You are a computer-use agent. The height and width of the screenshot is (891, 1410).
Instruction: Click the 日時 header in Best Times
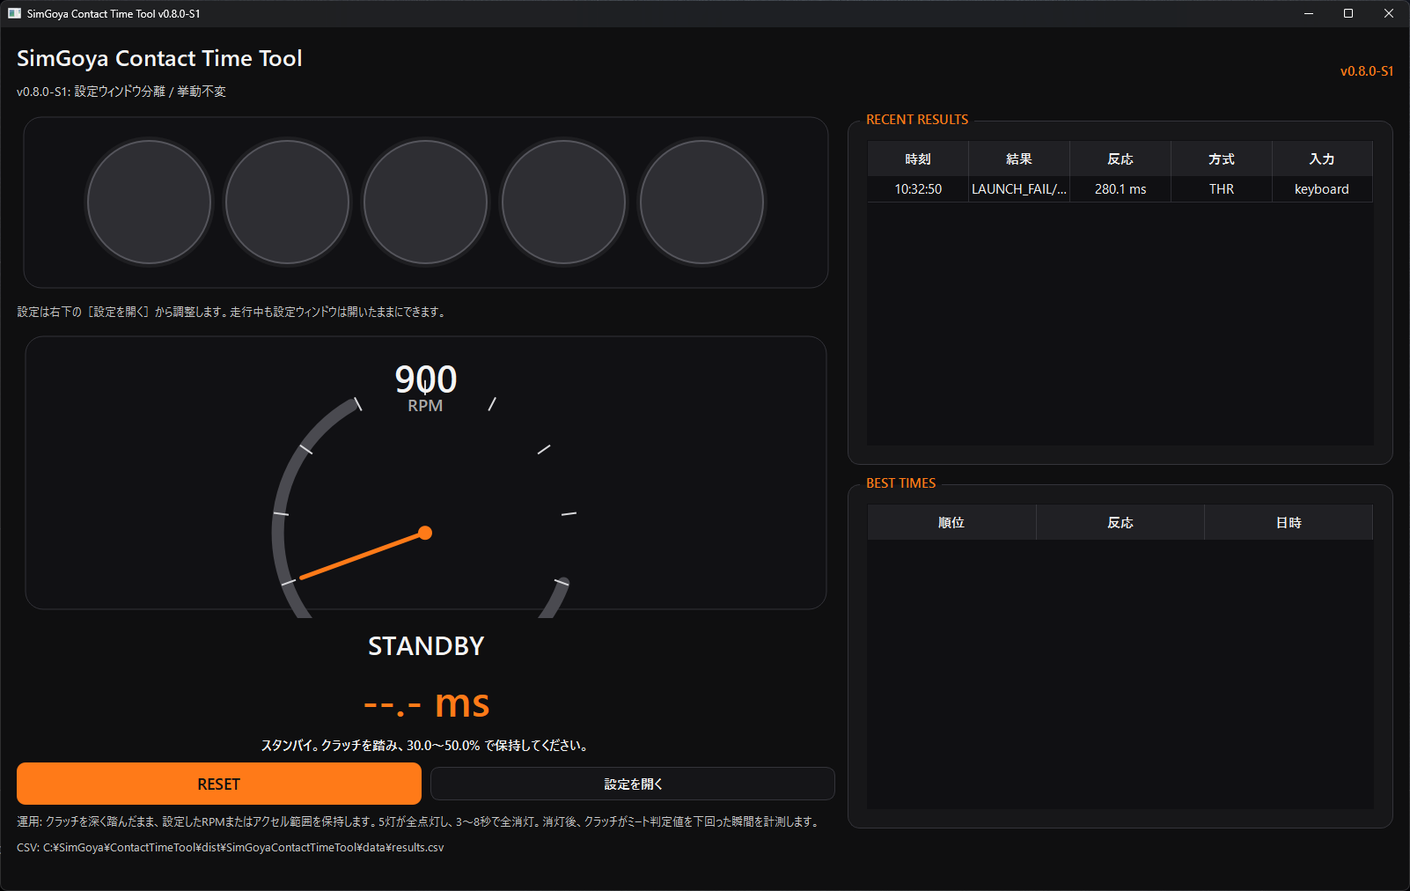pos(1289,523)
